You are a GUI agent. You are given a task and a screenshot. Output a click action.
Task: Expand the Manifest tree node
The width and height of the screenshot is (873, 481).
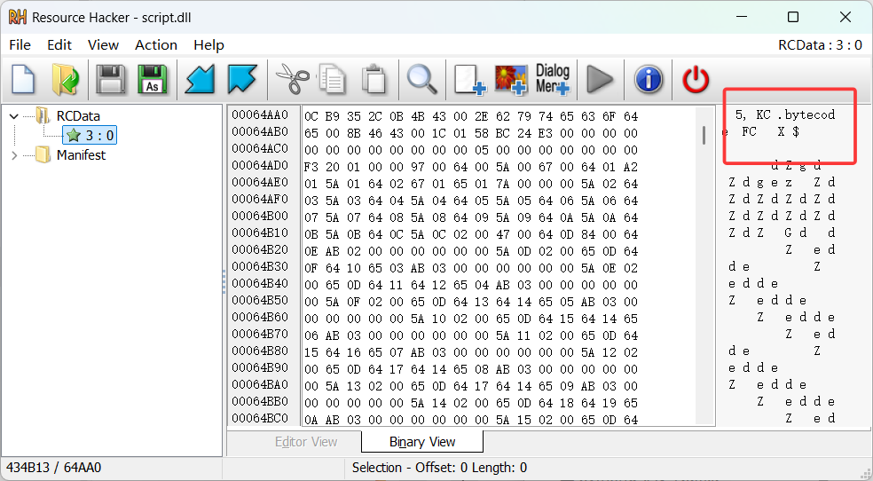tap(14, 155)
